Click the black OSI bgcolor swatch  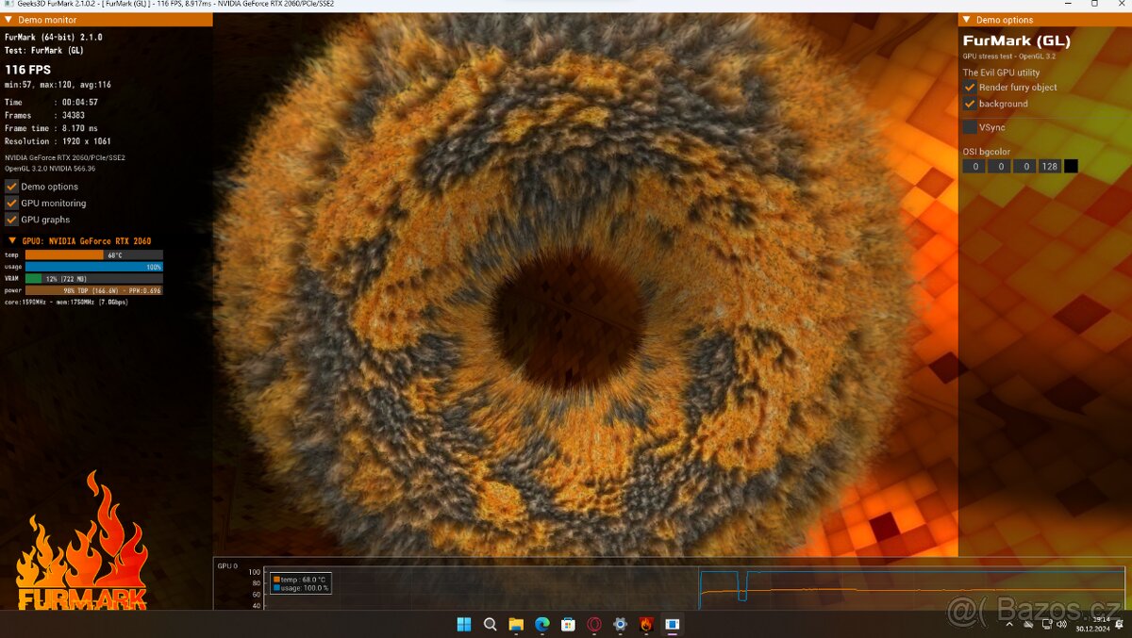[x=1071, y=167]
